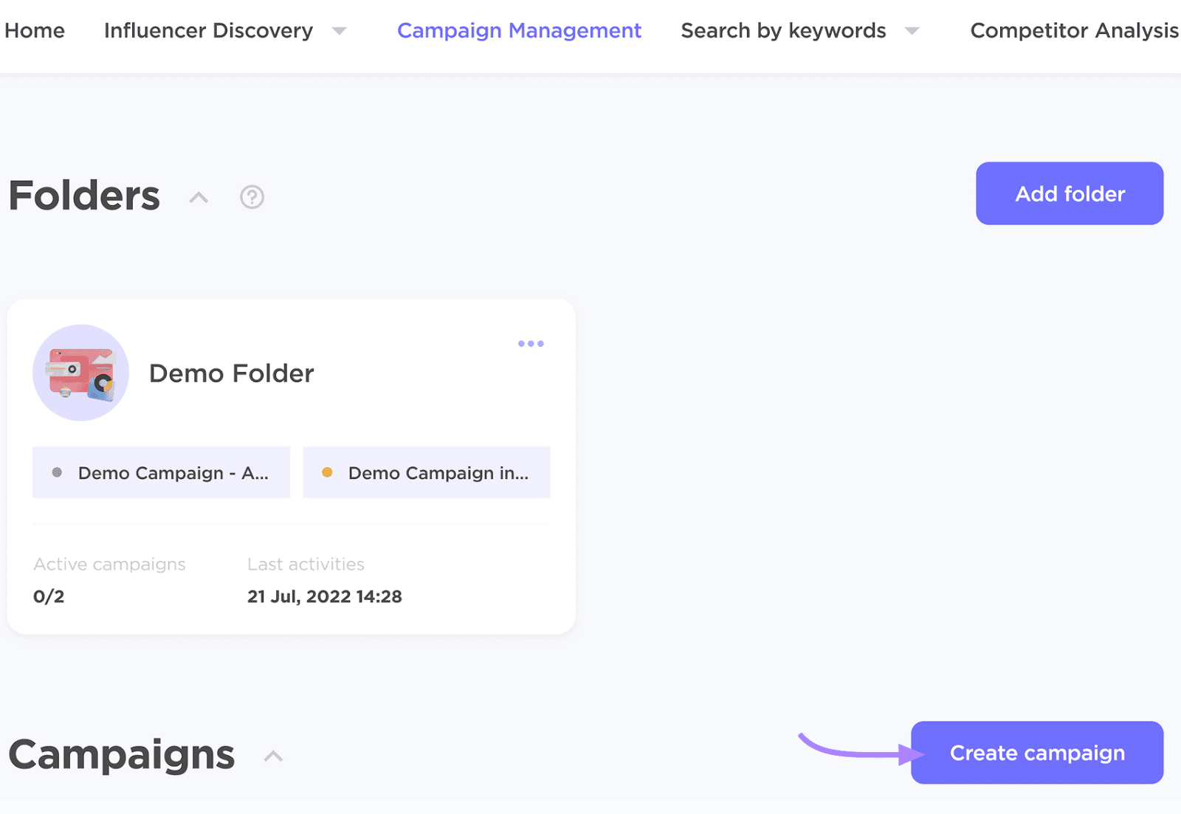The height and width of the screenshot is (814, 1181).
Task: Click the help icon beside Folders heading
Action: point(251,197)
